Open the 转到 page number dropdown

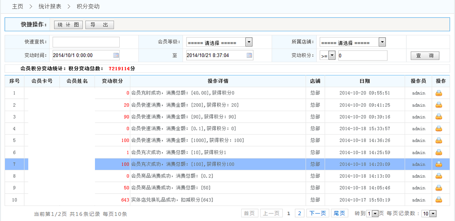375,214
